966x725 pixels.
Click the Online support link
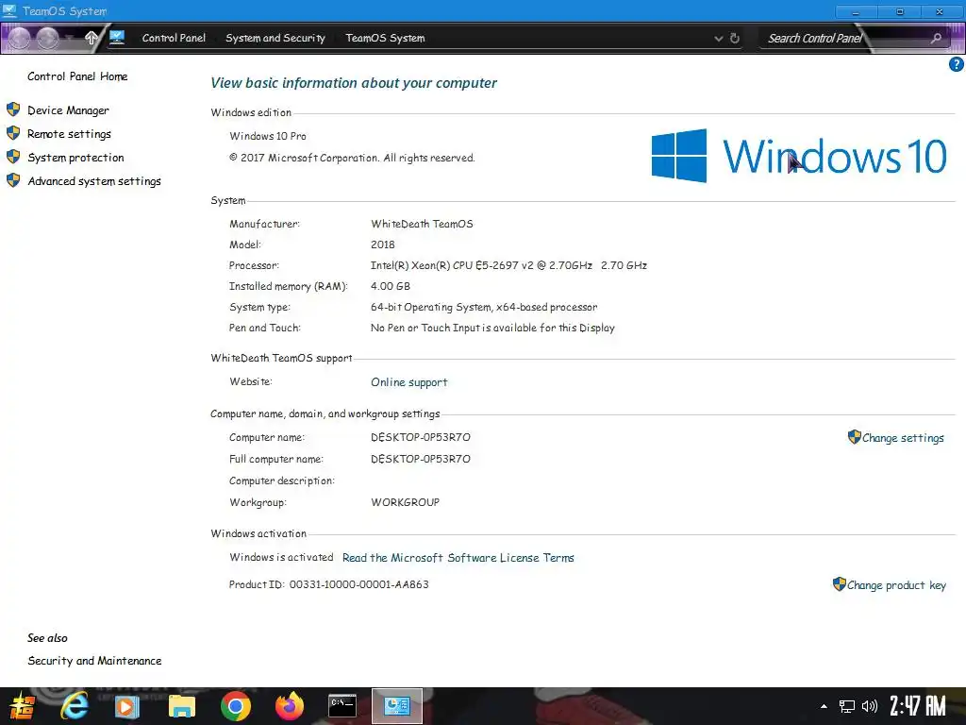pyautogui.click(x=409, y=382)
